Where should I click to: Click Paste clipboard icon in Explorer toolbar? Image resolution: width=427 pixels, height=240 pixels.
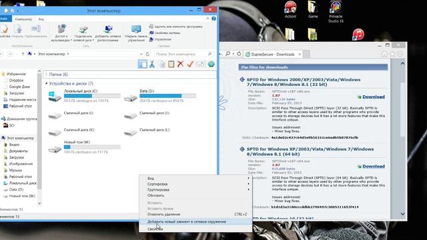(x=171, y=64)
